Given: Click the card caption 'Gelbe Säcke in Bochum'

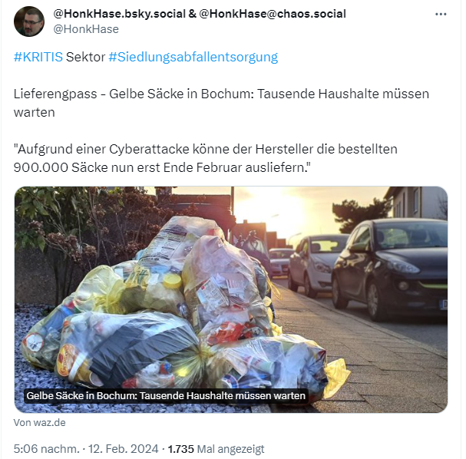Looking at the screenshot, I should [x=166, y=396].
